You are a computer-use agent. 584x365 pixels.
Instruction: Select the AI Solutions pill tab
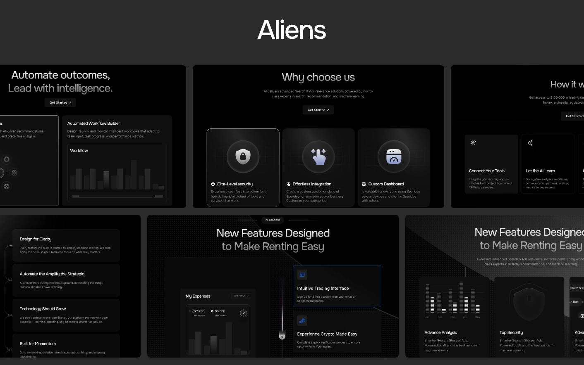tap(273, 220)
